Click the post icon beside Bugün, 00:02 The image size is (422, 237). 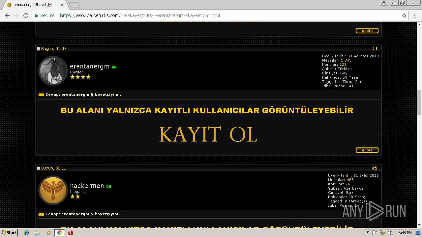pyautogui.click(x=39, y=49)
